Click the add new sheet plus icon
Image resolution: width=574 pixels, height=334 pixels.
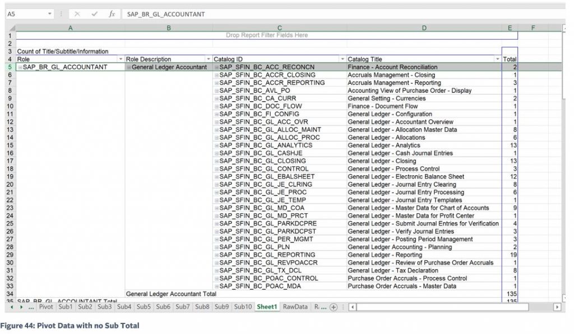334,307
